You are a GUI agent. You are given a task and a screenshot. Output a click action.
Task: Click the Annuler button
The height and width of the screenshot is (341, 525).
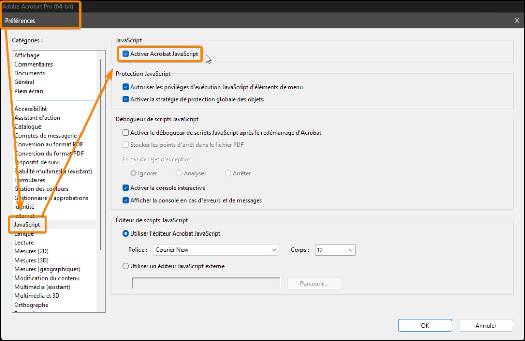486,325
